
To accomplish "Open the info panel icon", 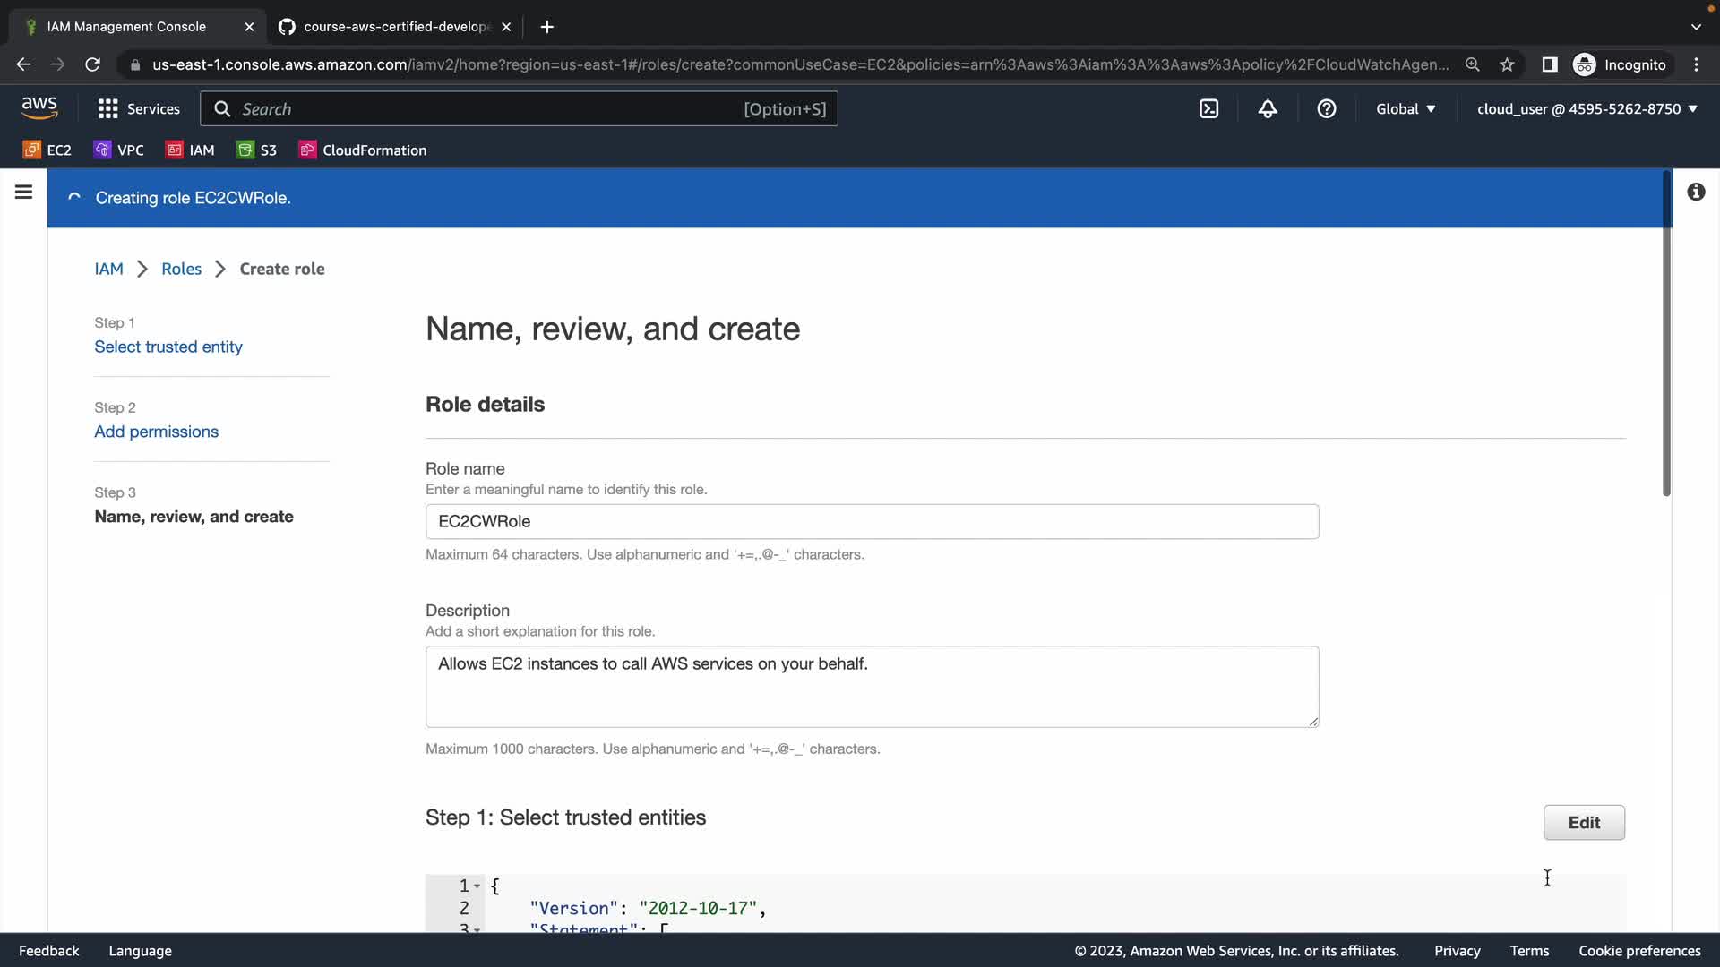I will pyautogui.click(x=1696, y=192).
